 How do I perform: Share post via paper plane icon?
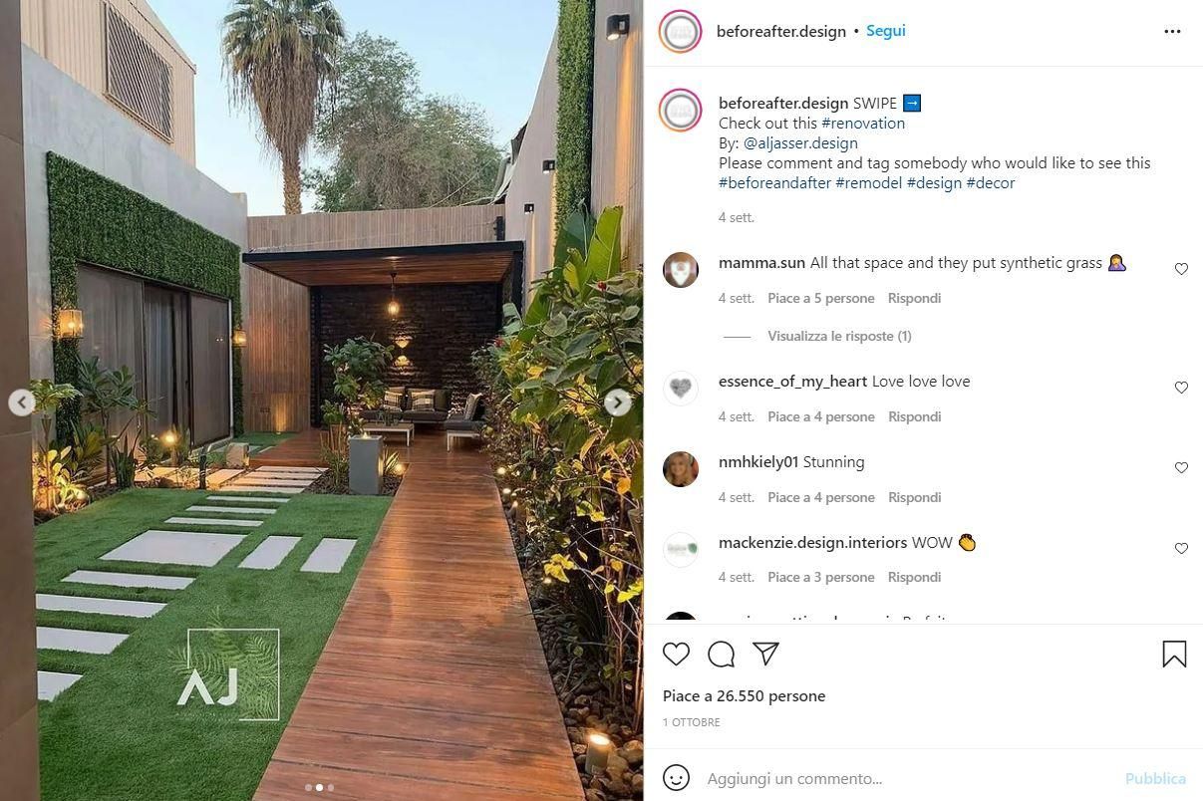765,654
